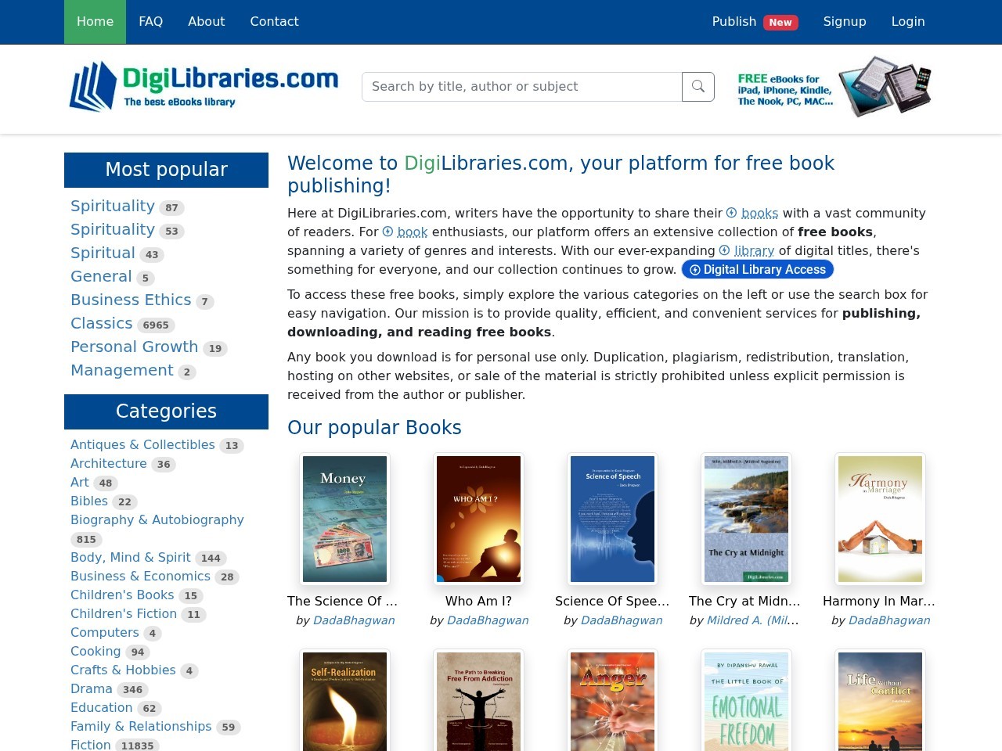Image resolution: width=1002 pixels, height=751 pixels.
Task: Browse the Body, Mind & Spirit category
Action: 131,557
